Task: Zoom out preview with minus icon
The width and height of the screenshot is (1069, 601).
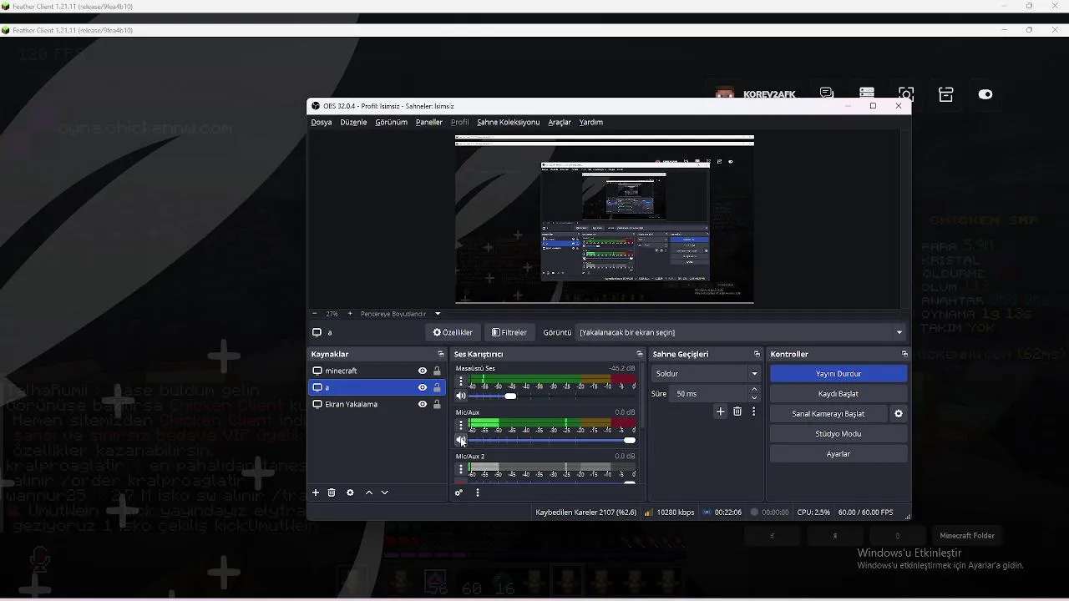Action: click(315, 314)
